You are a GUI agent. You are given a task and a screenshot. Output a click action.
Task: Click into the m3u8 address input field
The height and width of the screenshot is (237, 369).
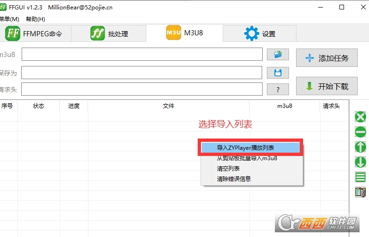[142, 54]
